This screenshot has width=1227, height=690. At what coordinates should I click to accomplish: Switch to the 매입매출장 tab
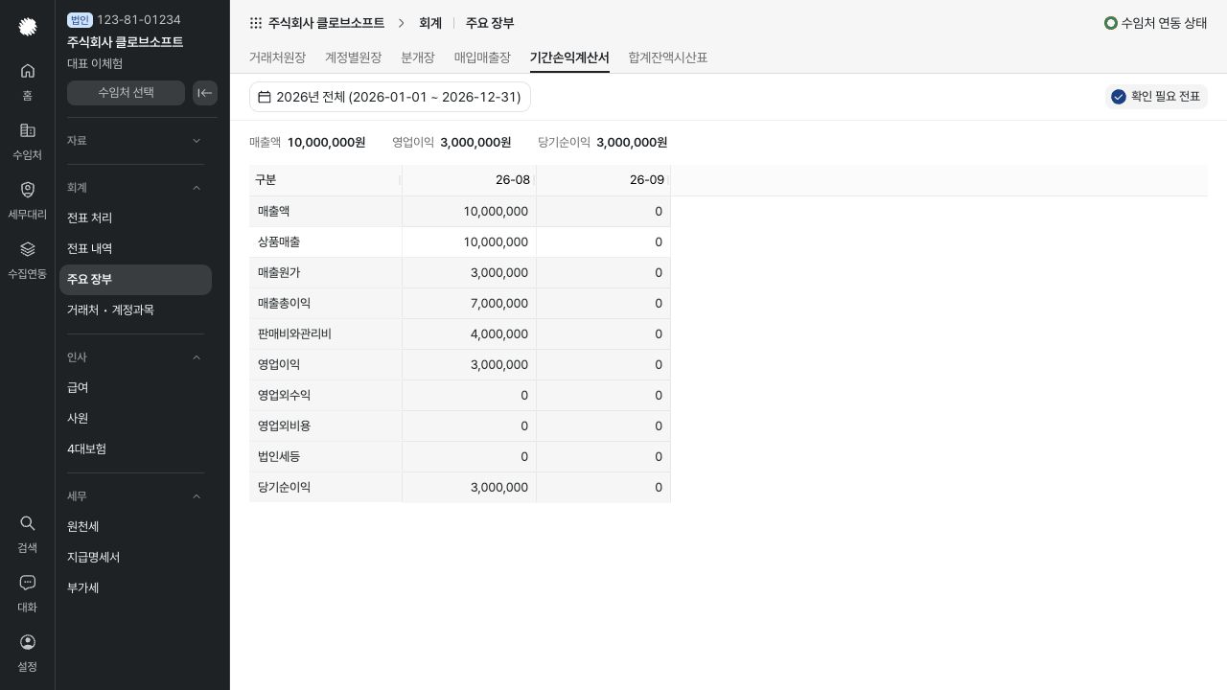[x=482, y=57]
